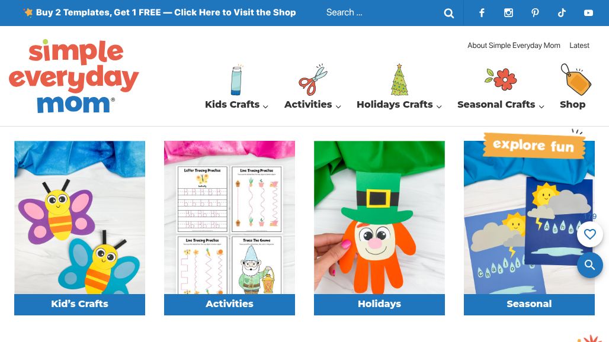
Task: Click the orange price tag Shop icon
Action: (x=576, y=79)
